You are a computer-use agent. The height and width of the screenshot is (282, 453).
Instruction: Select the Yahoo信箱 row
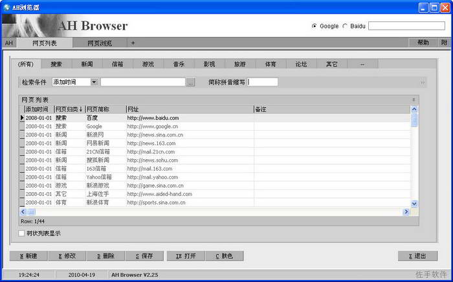(215, 177)
